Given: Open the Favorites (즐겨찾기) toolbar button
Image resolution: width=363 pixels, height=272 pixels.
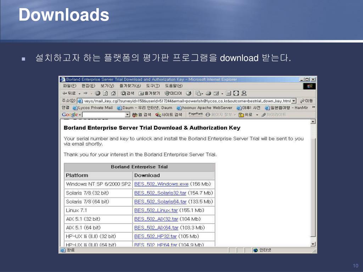Looking at the screenshot, I should pos(149,93).
